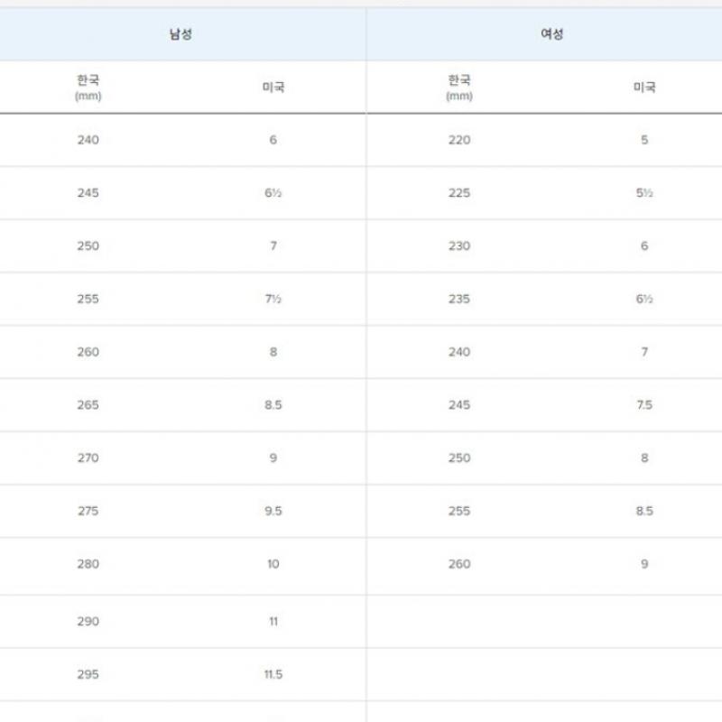Click the 한국 (mm) header under 남성
Image resolution: width=722 pixels, height=722 pixels.
(x=88, y=87)
